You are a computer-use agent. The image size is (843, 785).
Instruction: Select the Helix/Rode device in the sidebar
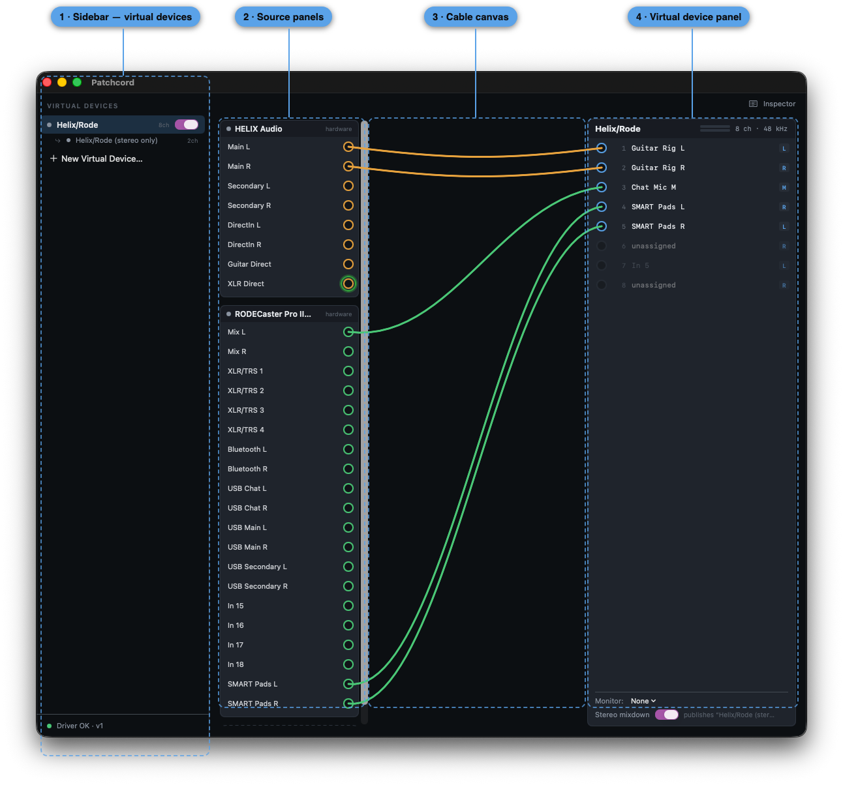pyautogui.click(x=123, y=125)
